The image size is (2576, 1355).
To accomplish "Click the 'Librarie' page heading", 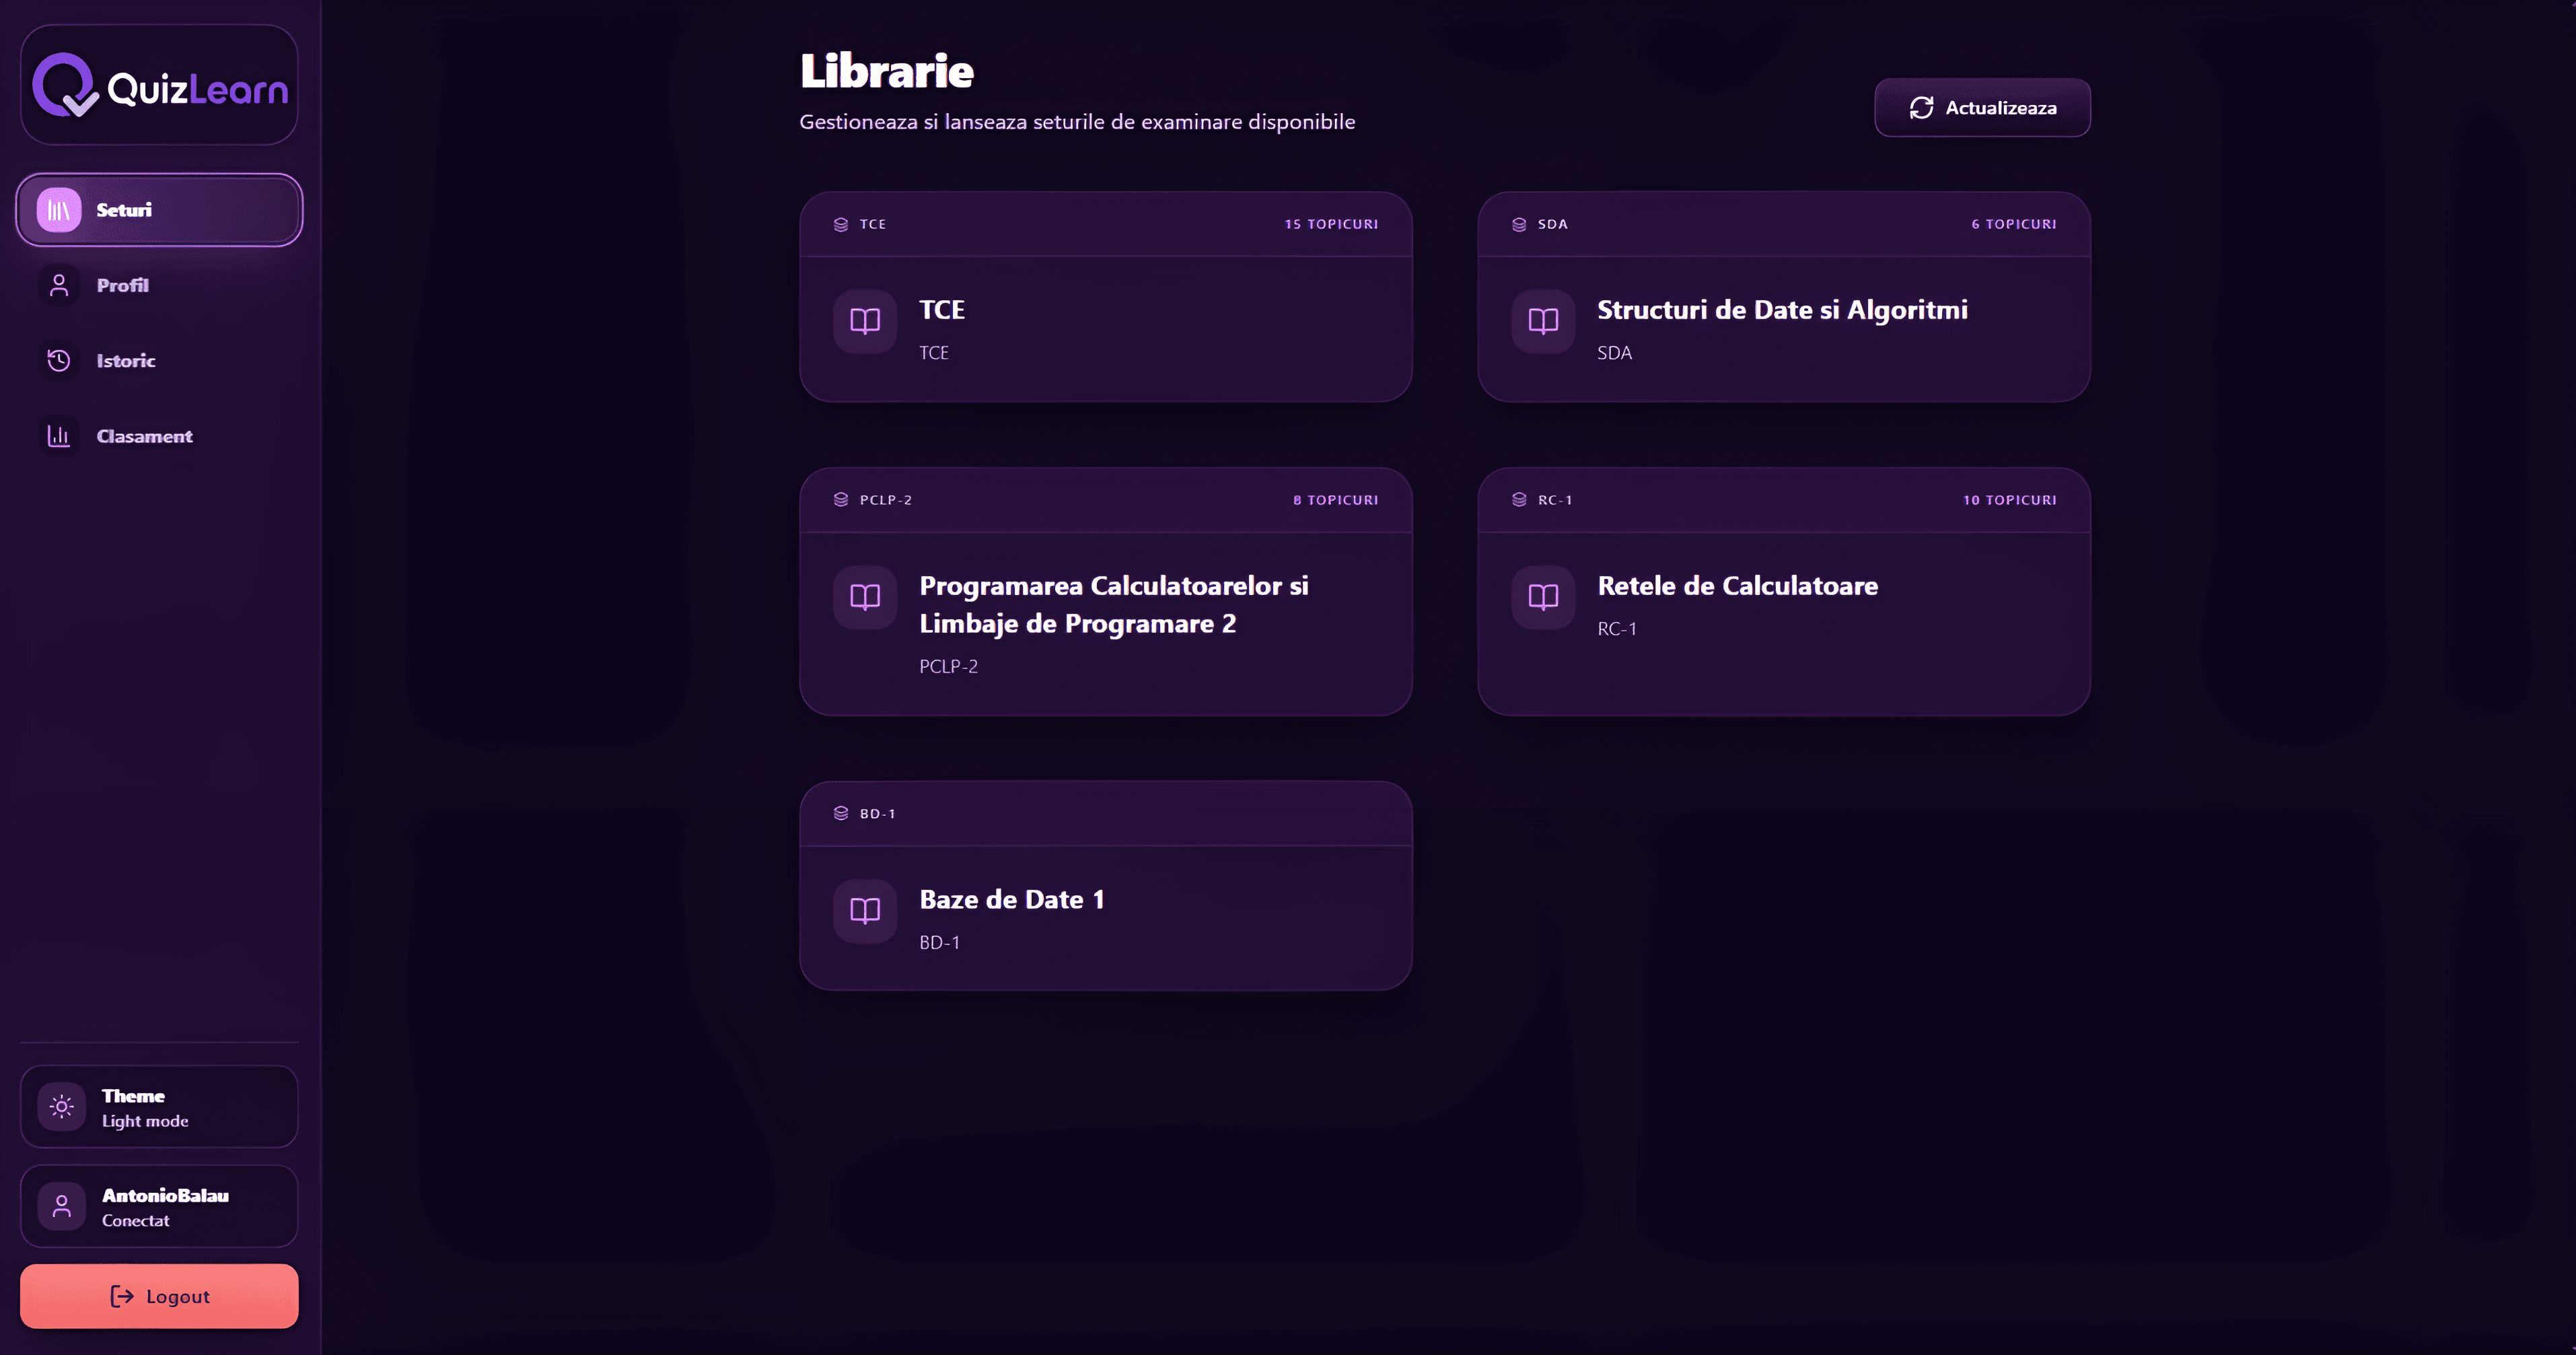I will click(x=886, y=71).
